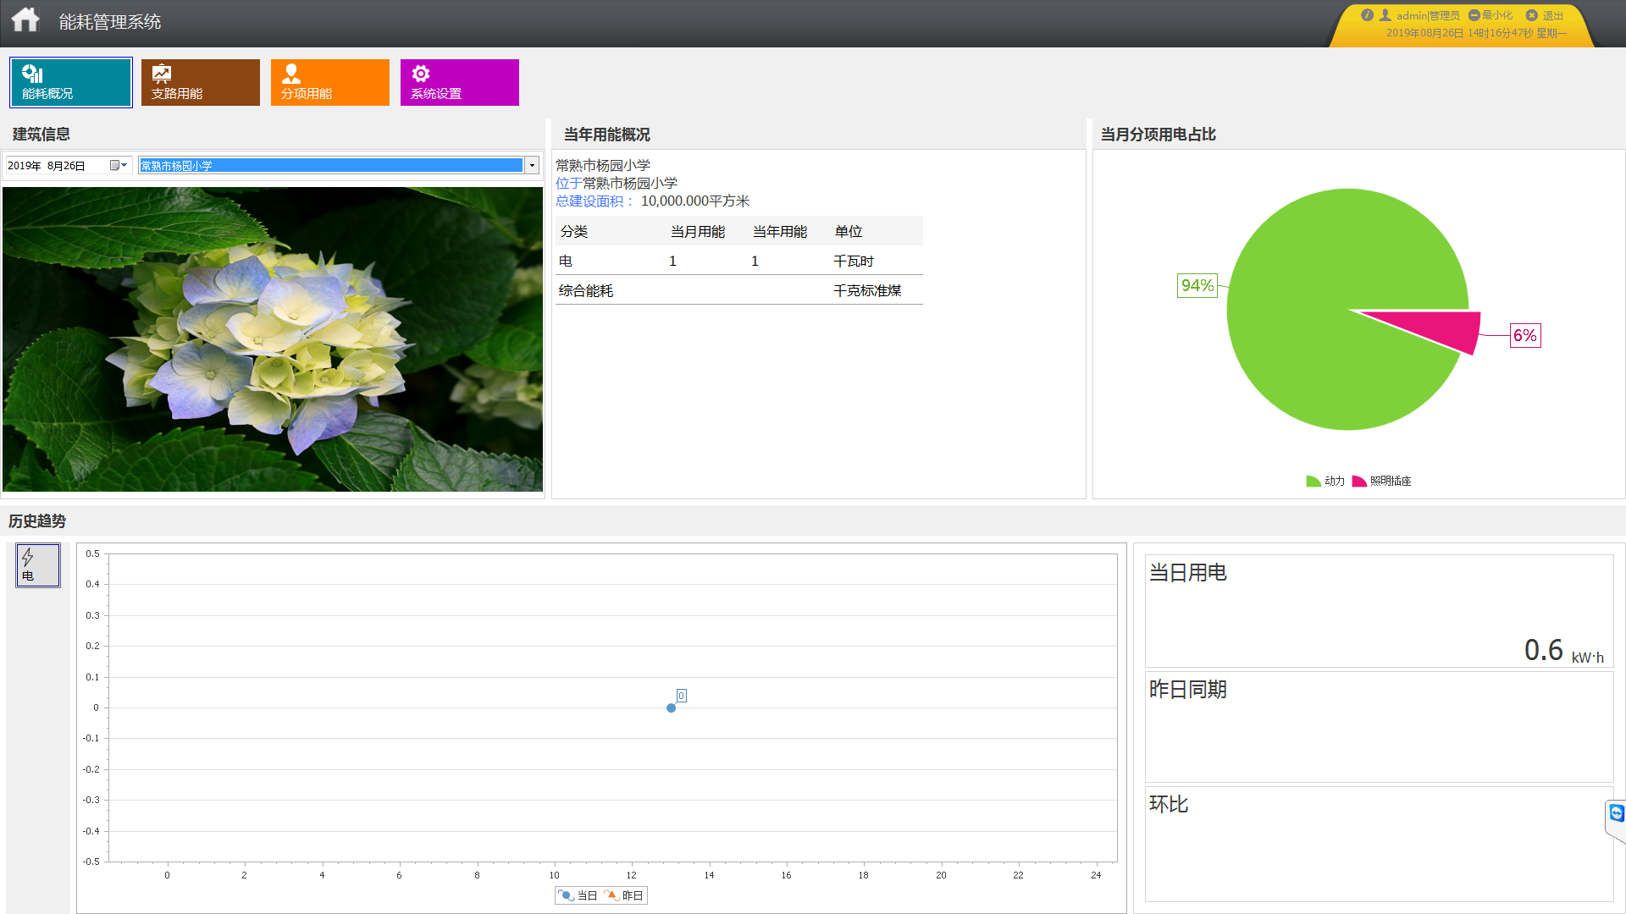Click the hydrangea building photo
Viewport: 1626px width, 914px height.
click(273, 339)
